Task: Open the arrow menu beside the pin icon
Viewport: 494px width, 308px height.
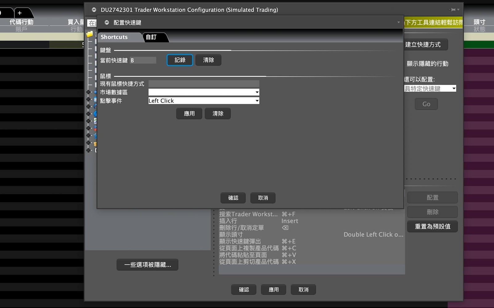Action: (x=458, y=10)
